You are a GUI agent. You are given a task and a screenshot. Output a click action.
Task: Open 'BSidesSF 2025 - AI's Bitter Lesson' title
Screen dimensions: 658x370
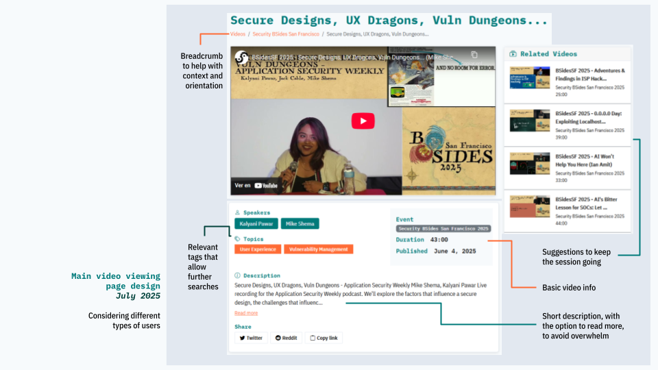pyautogui.click(x=586, y=203)
